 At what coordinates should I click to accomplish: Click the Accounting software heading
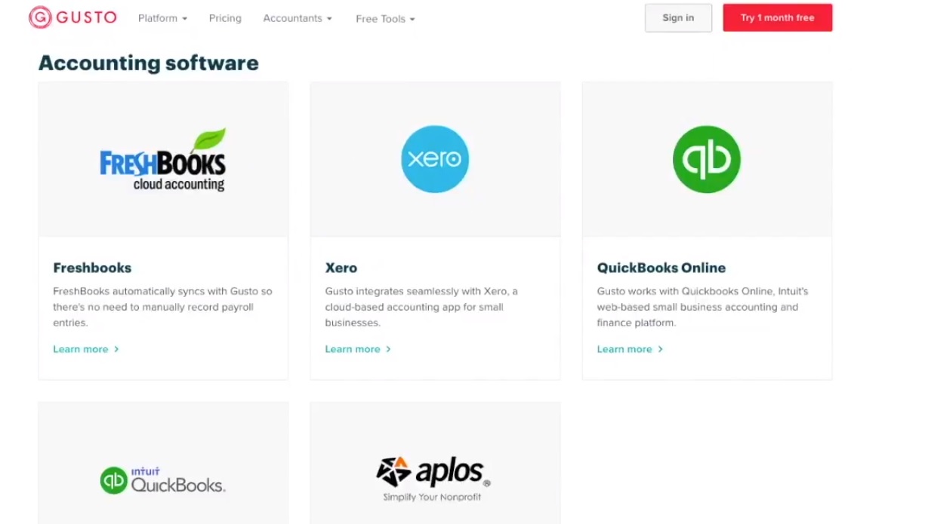tap(149, 63)
